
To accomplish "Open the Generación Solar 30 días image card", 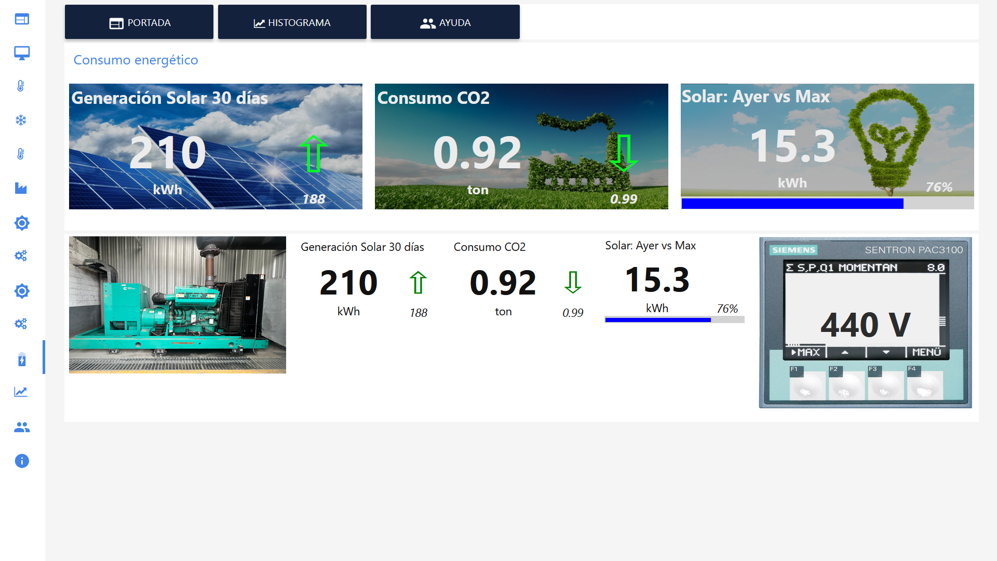I will point(215,146).
